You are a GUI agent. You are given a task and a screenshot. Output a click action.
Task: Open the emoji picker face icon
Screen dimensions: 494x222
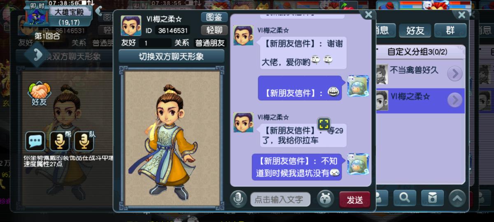point(325,199)
